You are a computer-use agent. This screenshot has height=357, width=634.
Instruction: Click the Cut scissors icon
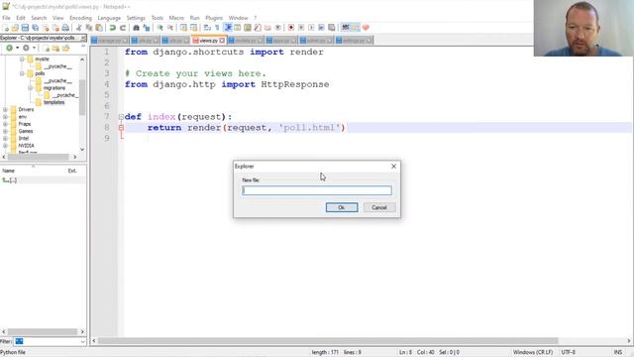79,28
